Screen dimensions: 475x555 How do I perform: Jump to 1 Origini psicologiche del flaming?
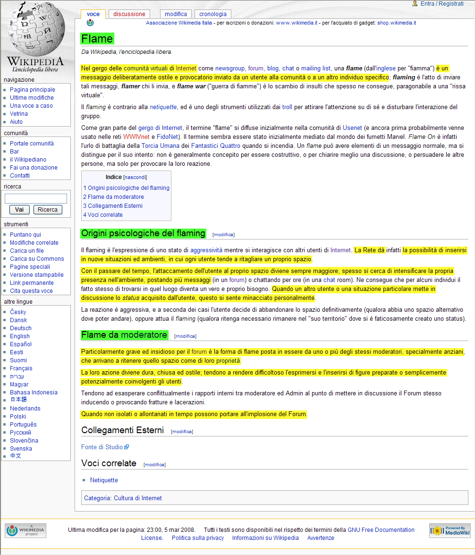(127, 188)
